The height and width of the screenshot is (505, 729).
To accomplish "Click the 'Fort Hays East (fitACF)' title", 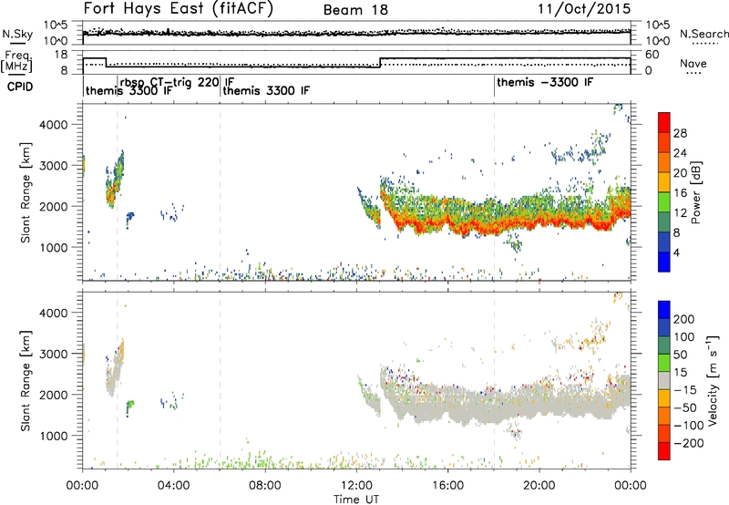I will [179, 9].
